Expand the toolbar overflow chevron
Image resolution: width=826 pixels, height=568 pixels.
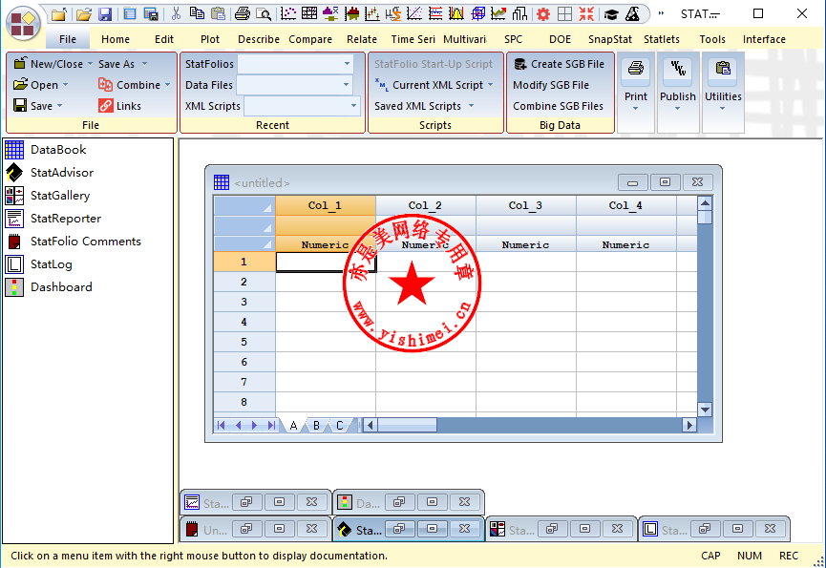tap(661, 13)
